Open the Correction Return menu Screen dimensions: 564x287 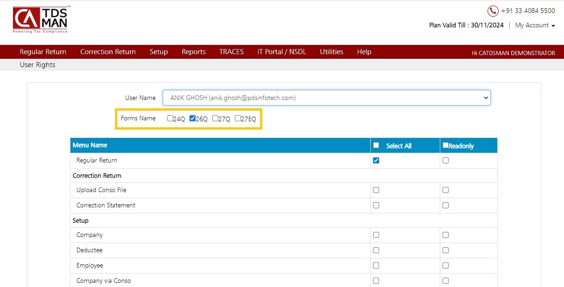(x=108, y=52)
